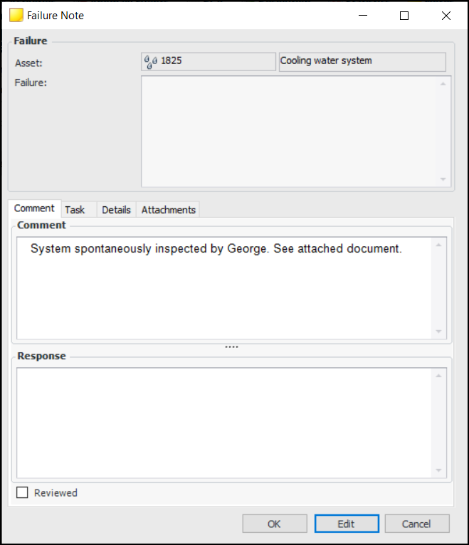469x545 pixels.
Task: Dismiss dialog with Cancel button
Action: tap(417, 524)
